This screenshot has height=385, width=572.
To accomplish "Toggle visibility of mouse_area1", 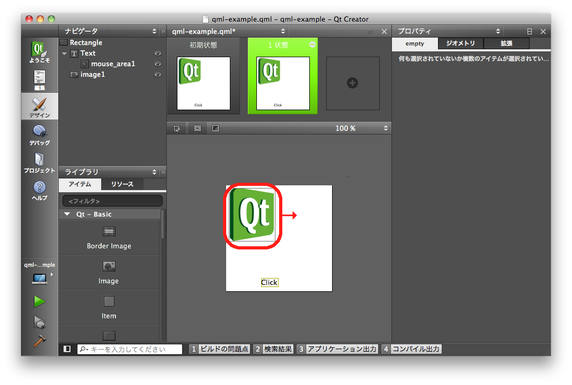I will (x=157, y=64).
